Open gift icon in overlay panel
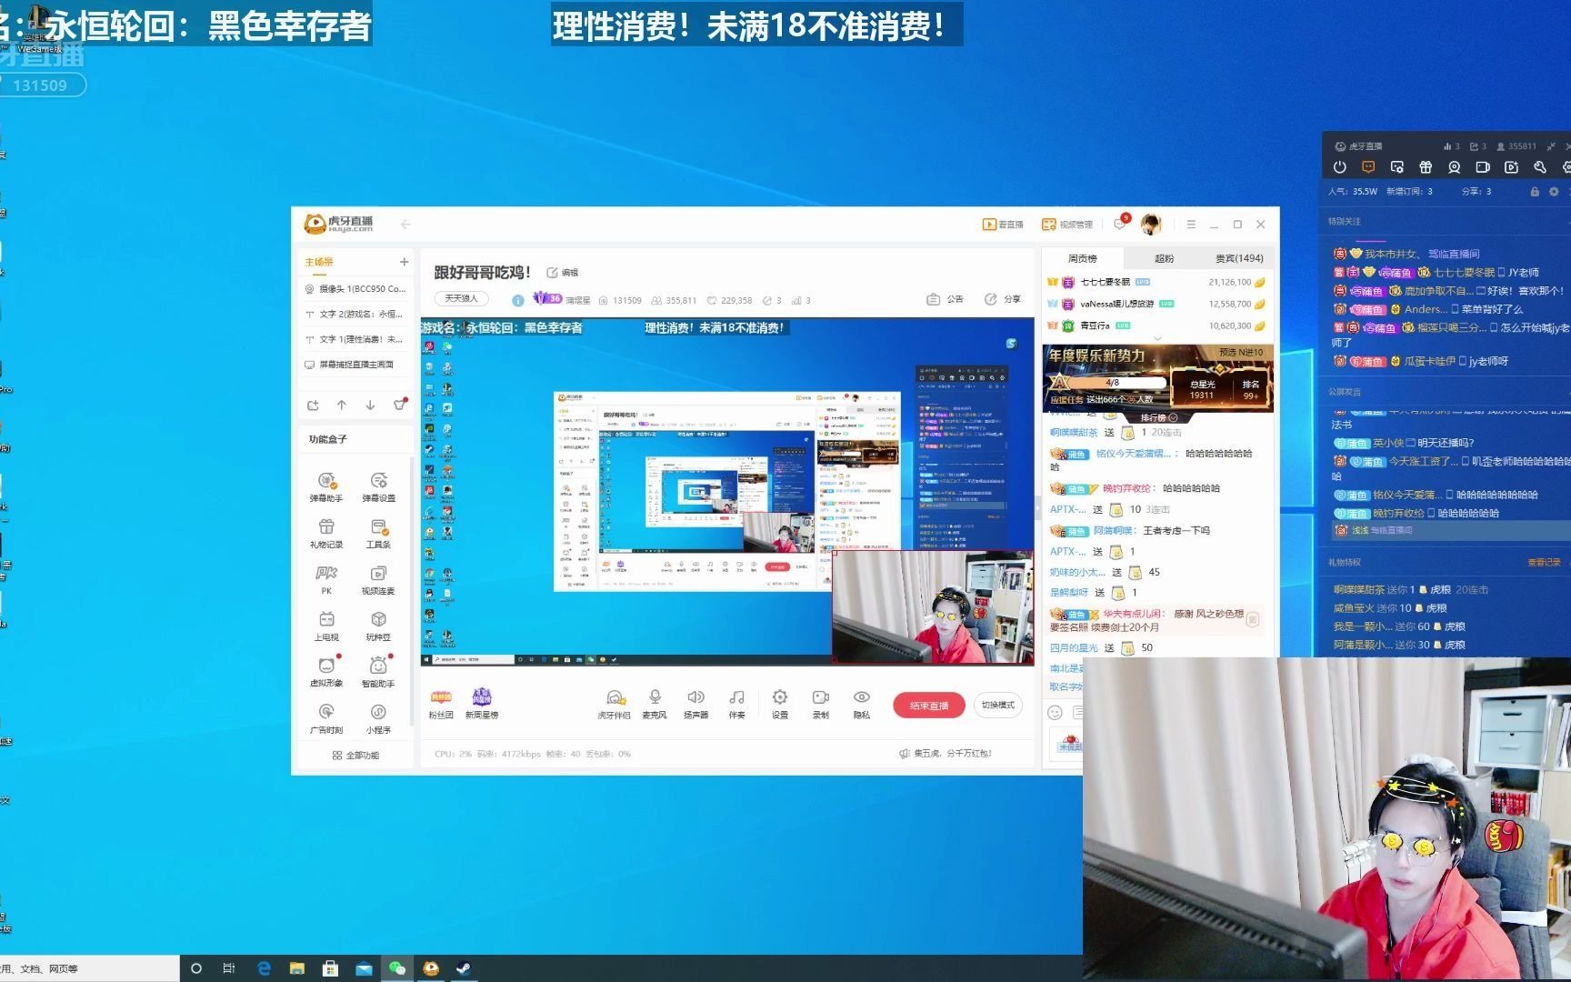The height and width of the screenshot is (982, 1571). click(x=1426, y=167)
